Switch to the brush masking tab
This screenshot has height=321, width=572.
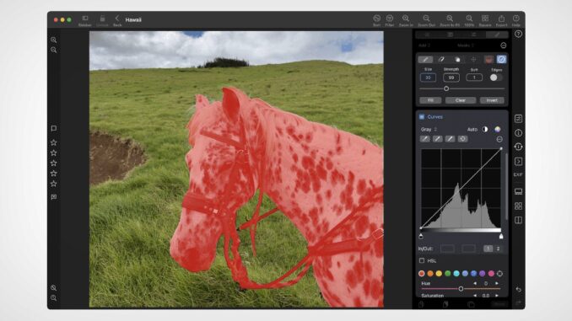(497, 35)
